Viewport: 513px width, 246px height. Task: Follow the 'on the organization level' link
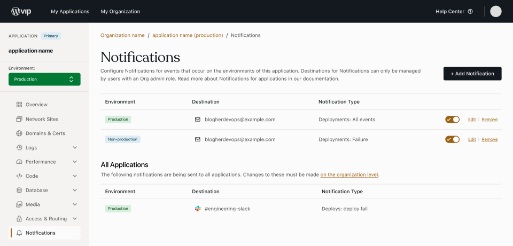[x=349, y=175]
